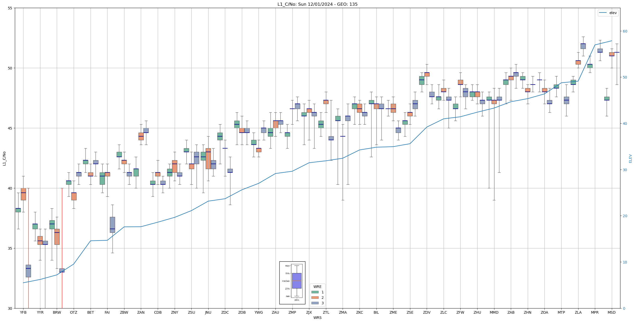Click the ZMP x-axis tick label

tap(292, 312)
